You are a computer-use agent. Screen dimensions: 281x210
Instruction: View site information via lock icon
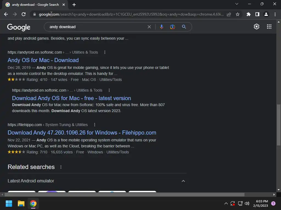click(35, 14)
